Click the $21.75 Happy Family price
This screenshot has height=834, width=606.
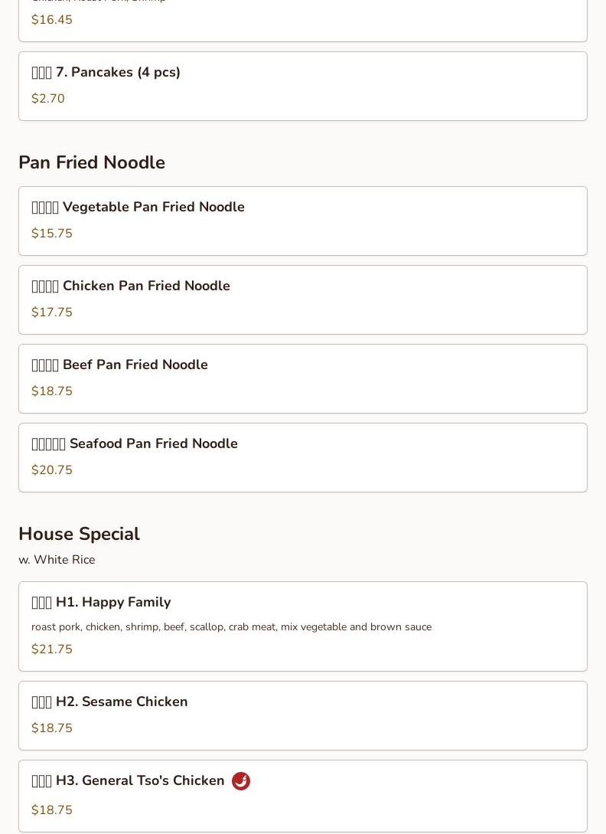pyautogui.click(x=52, y=649)
